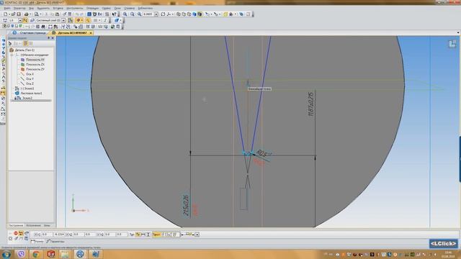Open the new drawing dropdown arrow
Screen dimensions: 461x259
coord(9,14)
